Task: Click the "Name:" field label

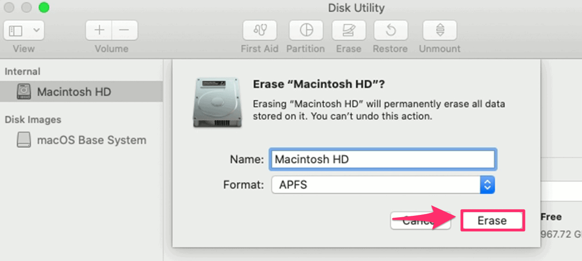Action: click(x=247, y=160)
